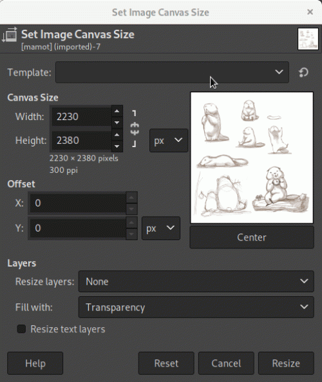
Task: Click the image thumbnail in header corner
Action: [308, 39]
